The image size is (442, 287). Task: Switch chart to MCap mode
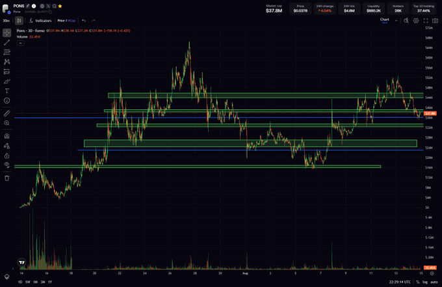coord(71,21)
